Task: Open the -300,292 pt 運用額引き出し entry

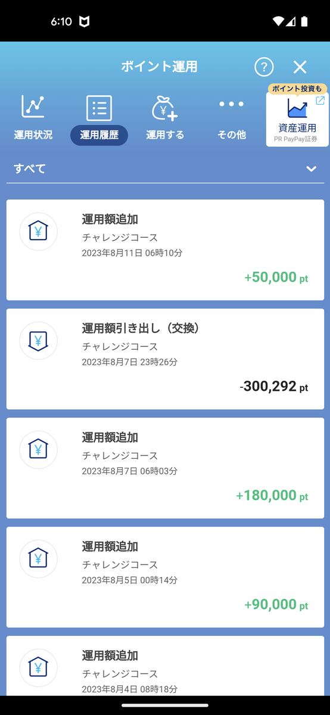Action: point(165,359)
